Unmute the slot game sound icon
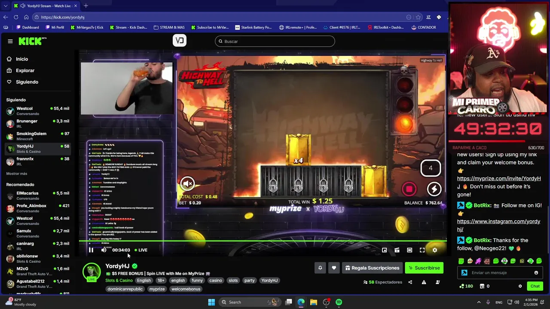 187,184
